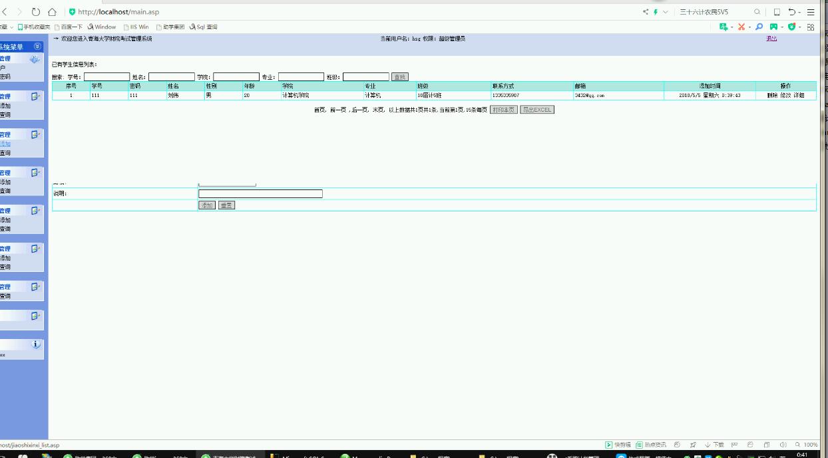The image size is (828, 458).
Task: Click the 添加时间 column header
Action: [x=710, y=86]
